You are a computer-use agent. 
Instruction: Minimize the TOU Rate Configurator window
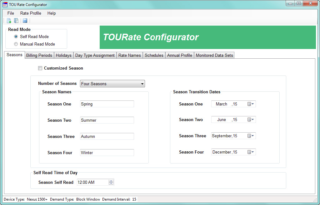tap(290, 3)
